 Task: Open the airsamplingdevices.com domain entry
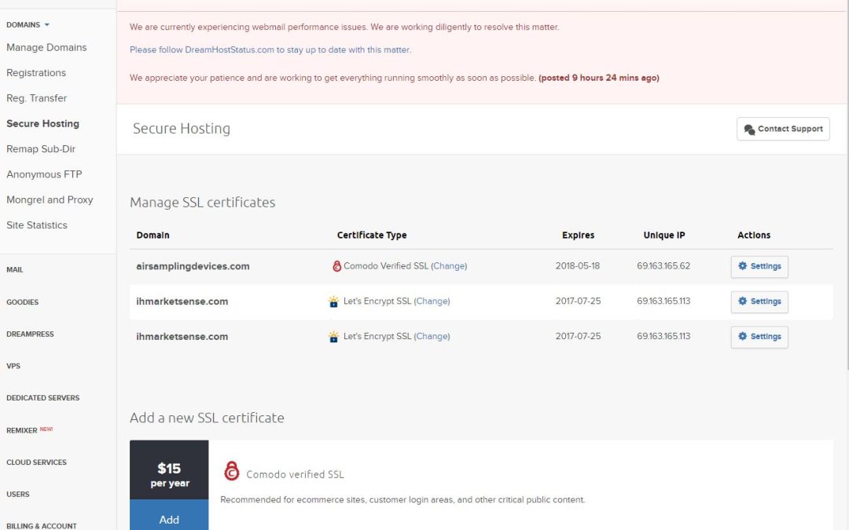click(193, 266)
